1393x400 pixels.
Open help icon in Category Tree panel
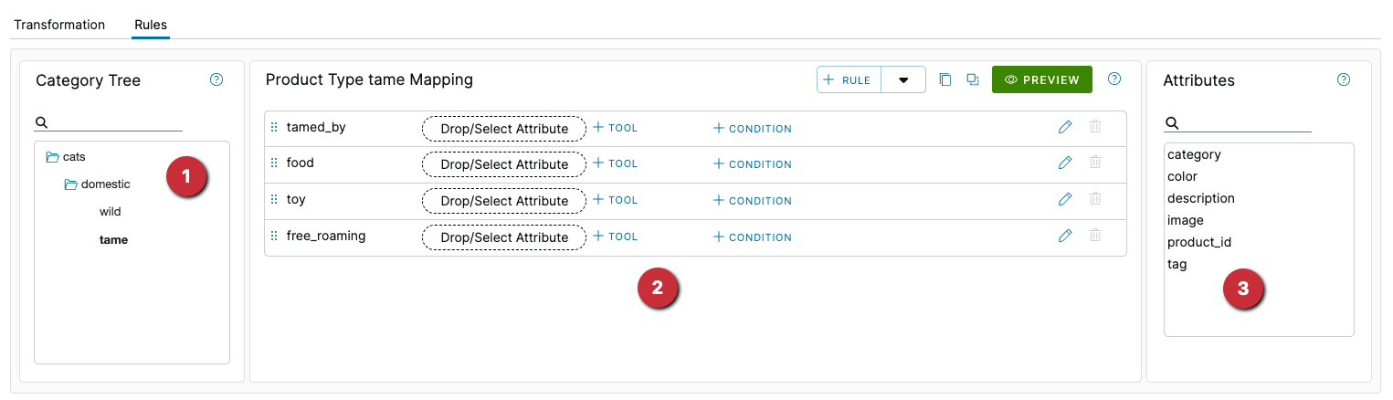pyautogui.click(x=216, y=80)
